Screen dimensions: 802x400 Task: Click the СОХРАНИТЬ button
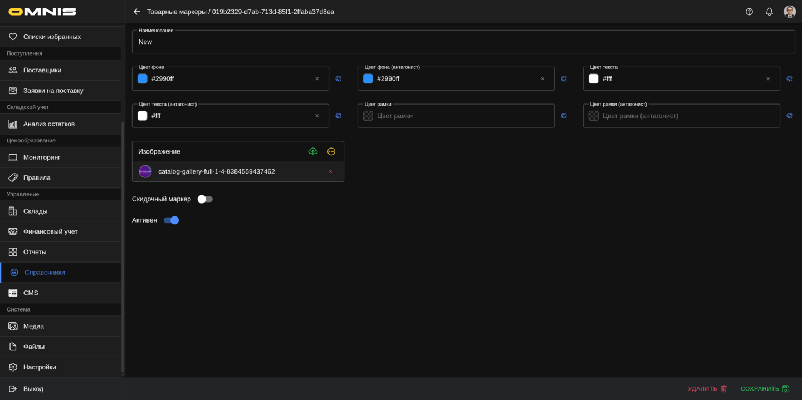765,389
